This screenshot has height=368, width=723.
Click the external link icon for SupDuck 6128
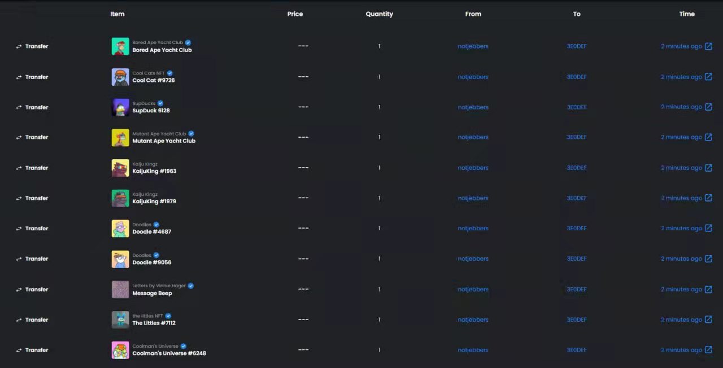[x=708, y=107]
